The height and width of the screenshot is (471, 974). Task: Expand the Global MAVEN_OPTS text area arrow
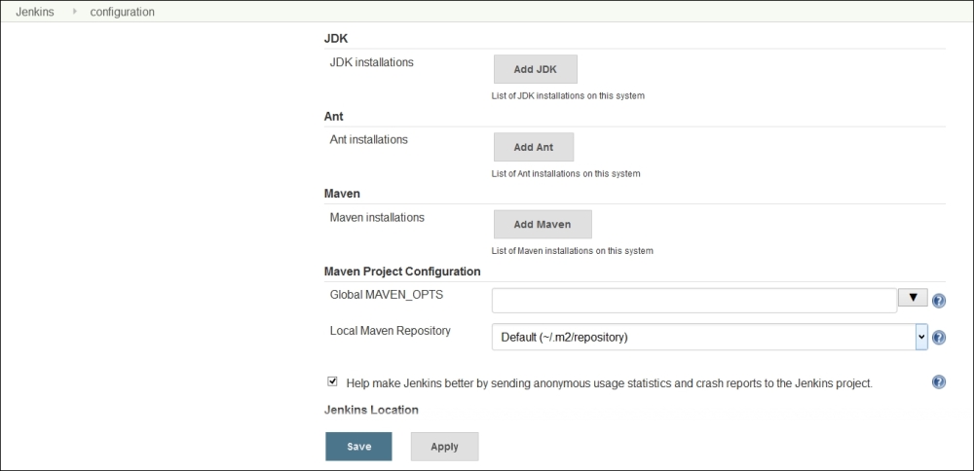[912, 298]
